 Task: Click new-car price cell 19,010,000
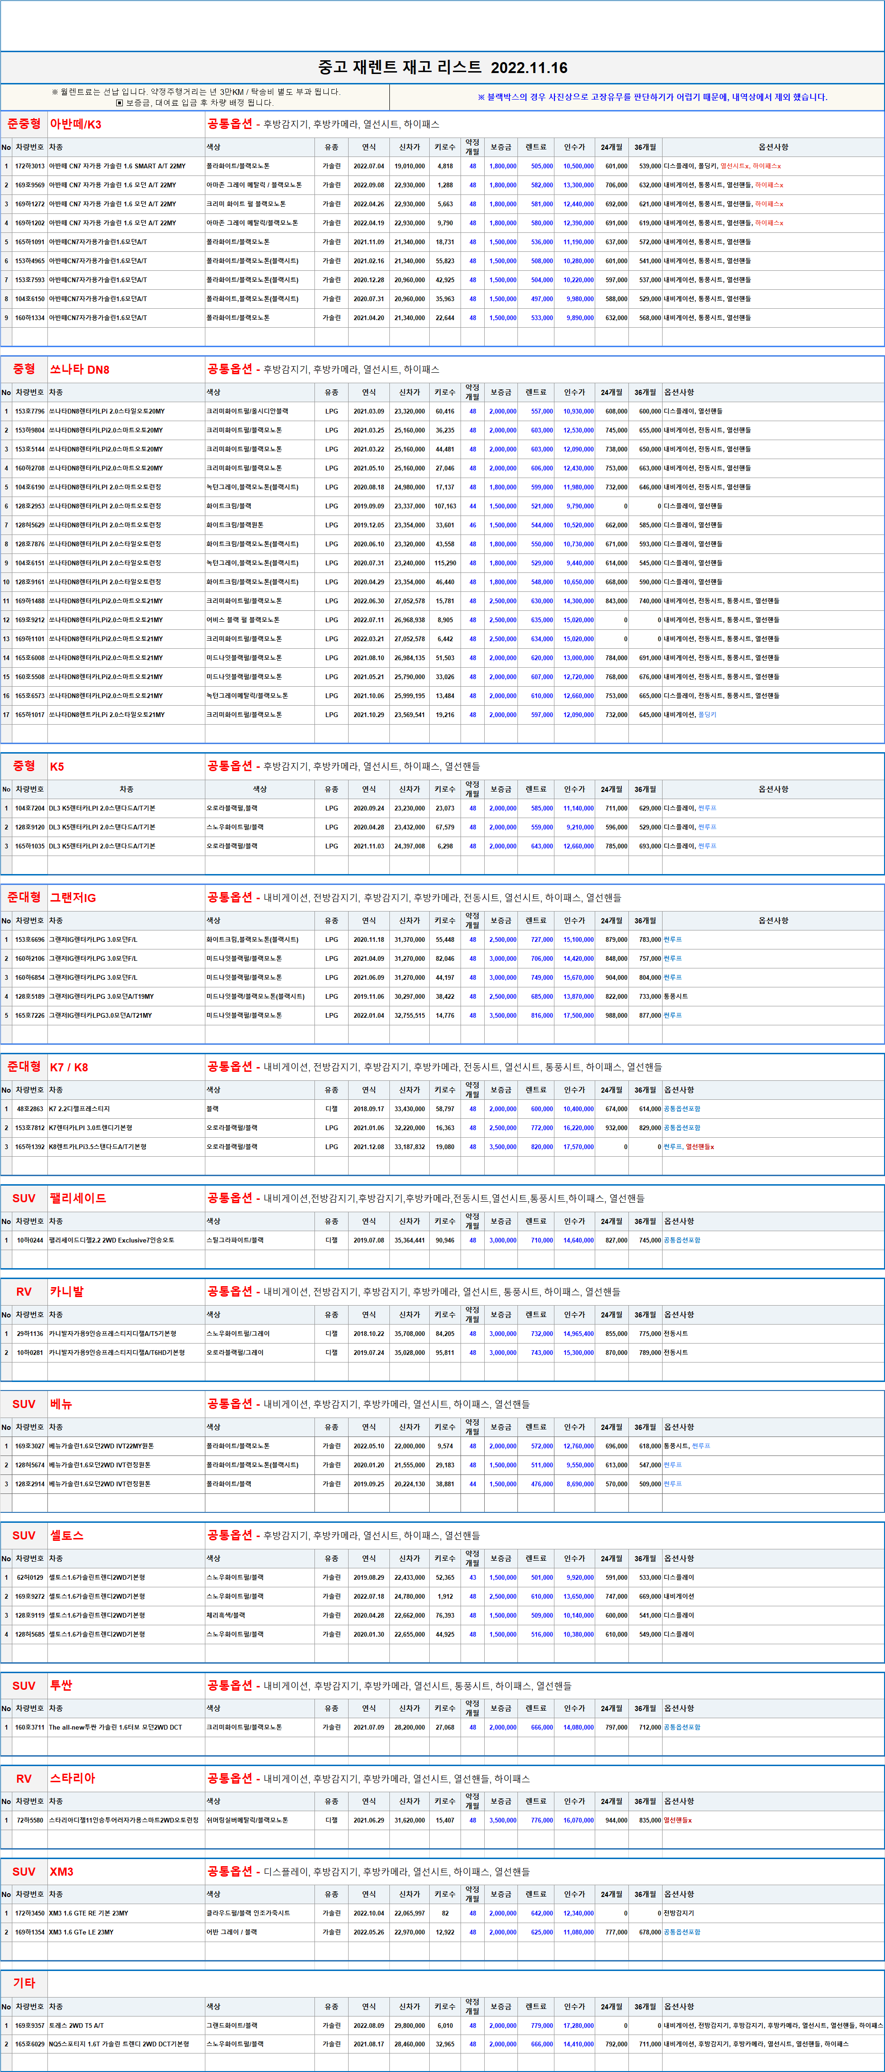coord(409,166)
